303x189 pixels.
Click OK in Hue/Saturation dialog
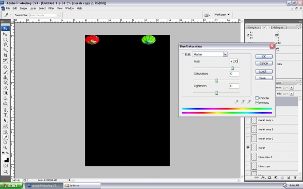coord(264,56)
